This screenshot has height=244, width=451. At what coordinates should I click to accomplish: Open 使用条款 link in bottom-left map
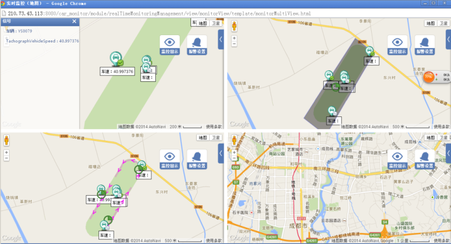[214, 241]
